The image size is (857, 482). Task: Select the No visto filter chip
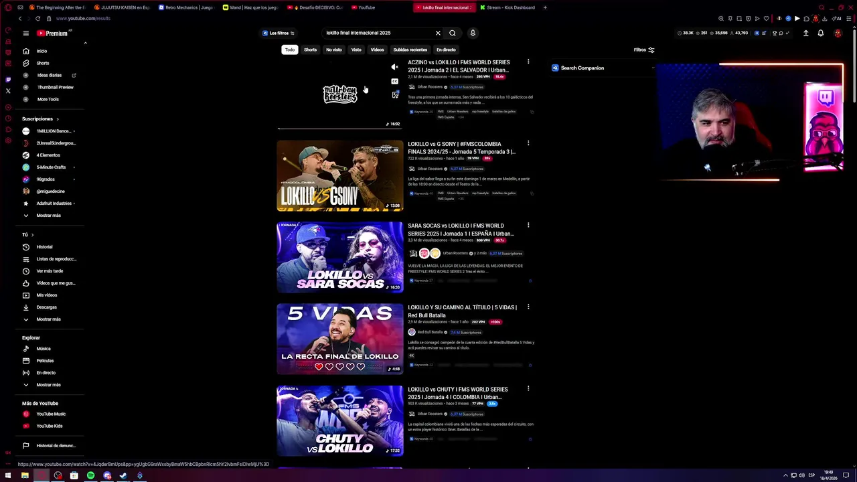coord(334,50)
